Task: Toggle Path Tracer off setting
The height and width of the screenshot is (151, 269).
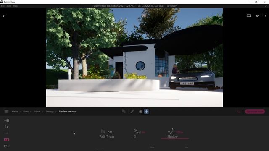Action: tap(110, 133)
